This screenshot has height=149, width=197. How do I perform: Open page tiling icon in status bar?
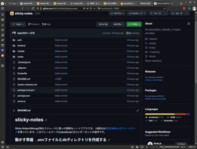142,147
